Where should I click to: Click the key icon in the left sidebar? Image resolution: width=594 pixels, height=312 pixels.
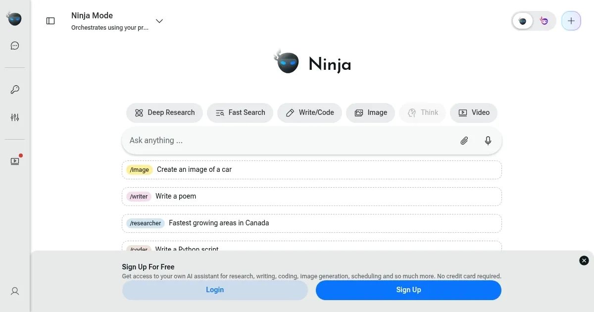pyautogui.click(x=14, y=90)
